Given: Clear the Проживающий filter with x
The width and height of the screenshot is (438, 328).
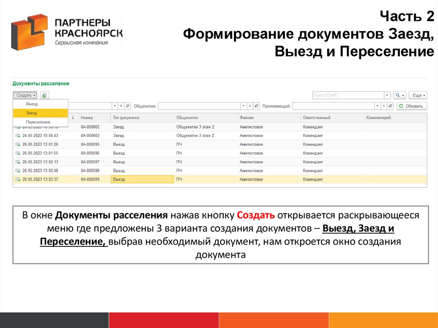Looking at the screenshot, I should point(384,106).
